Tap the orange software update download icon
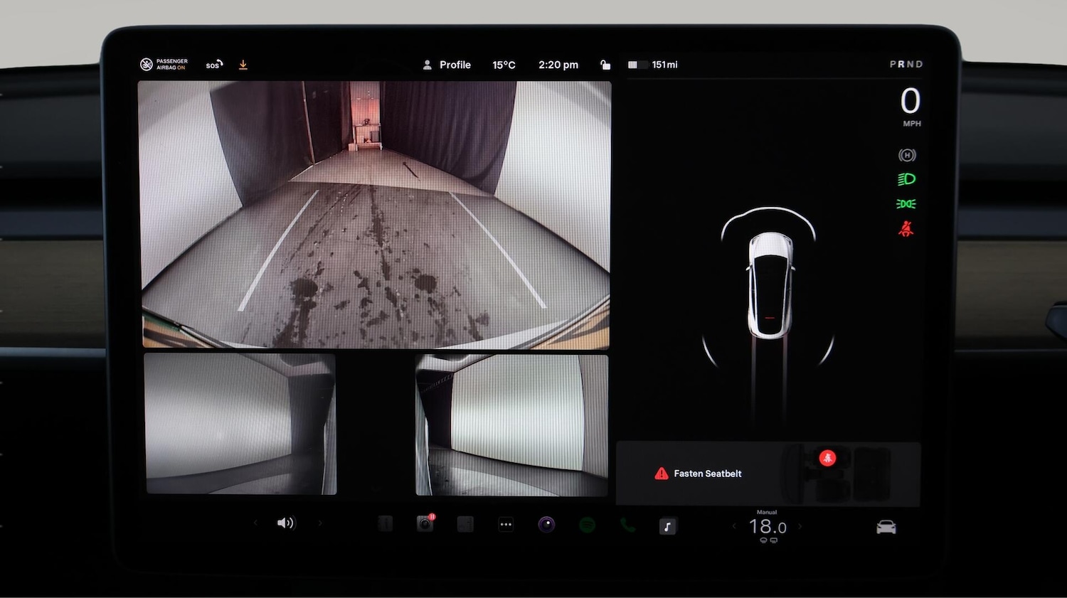The width and height of the screenshot is (1067, 598). pos(243,65)
